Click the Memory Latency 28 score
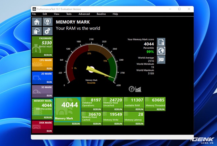Image resolution: width=217 pixels, height=146 pixels. (x=141, y=114)
